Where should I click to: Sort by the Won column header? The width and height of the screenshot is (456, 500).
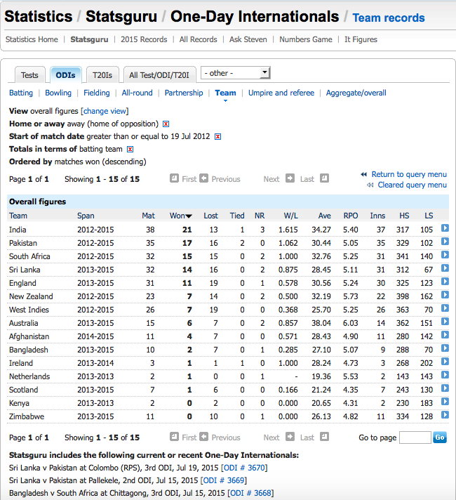pyautogui.click(x=181, y=216)
